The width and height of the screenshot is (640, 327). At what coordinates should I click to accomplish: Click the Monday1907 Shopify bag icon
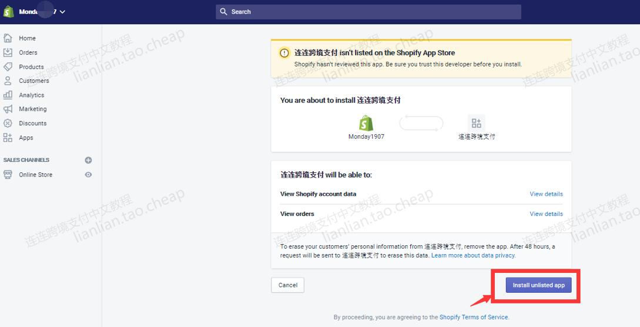point(366,123)
